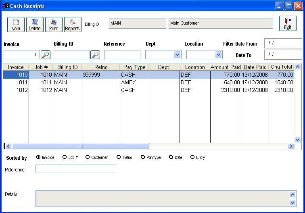Sort by Customer radio option
Viewport: 305px width, 213px height.
88,157
